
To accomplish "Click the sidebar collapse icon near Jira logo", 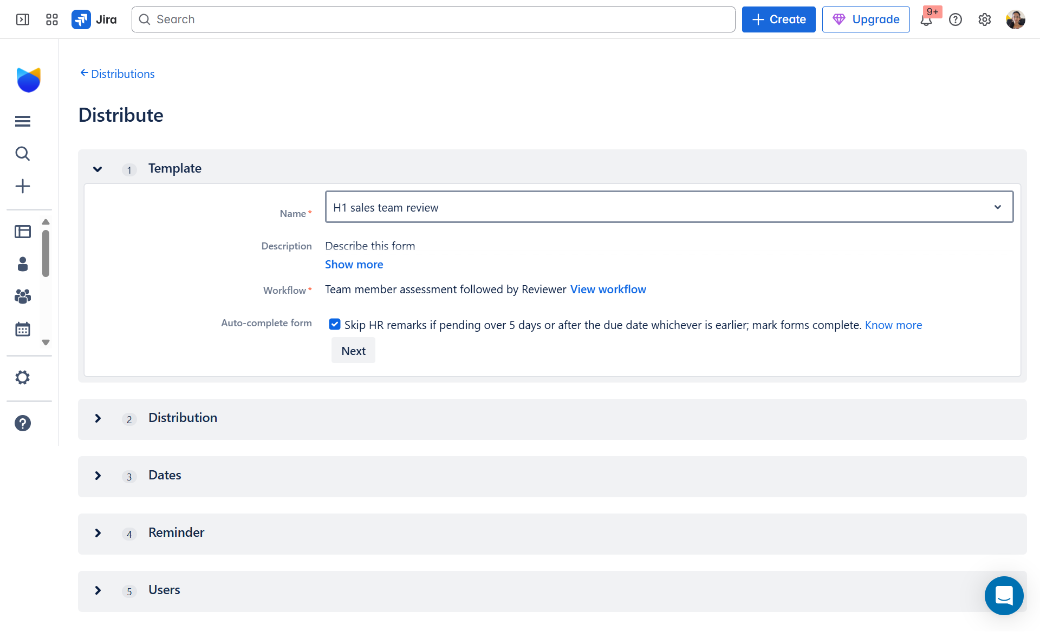I will (23, 19).
